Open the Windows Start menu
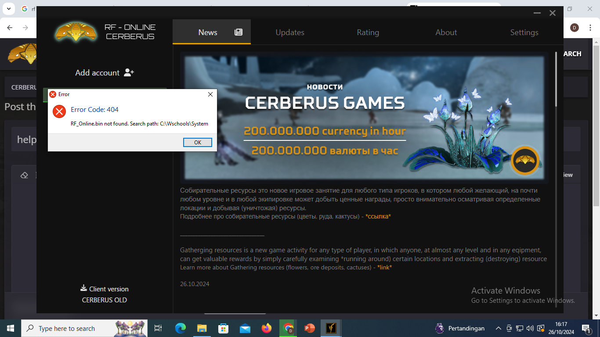The image size is (600, 337). 11,328
